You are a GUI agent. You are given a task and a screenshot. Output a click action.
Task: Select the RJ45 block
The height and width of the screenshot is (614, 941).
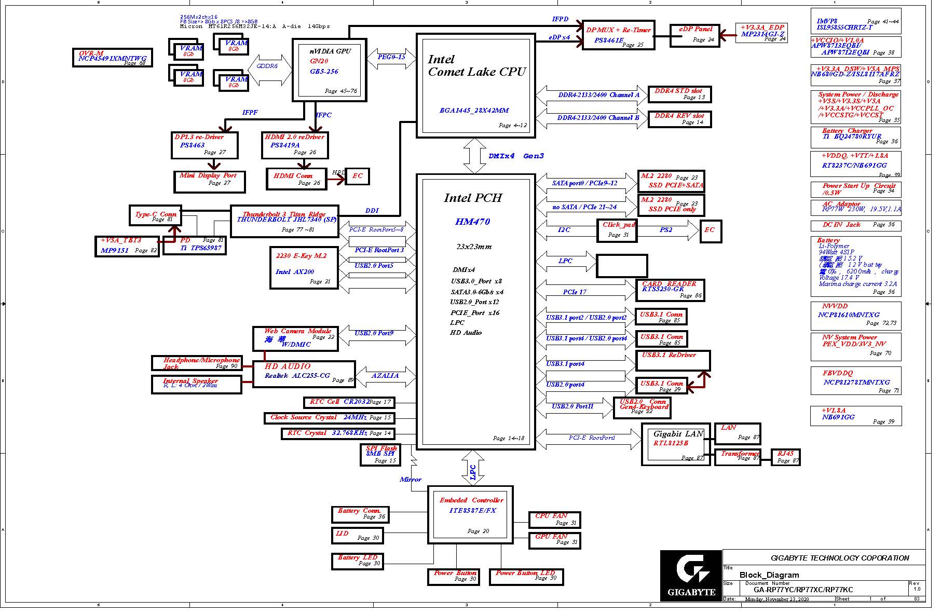[785, 457]
